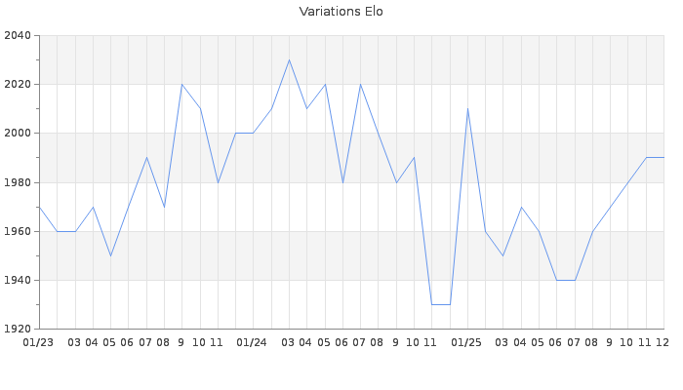Click the "Variations Elo" chart title

(x=341, y=12)
